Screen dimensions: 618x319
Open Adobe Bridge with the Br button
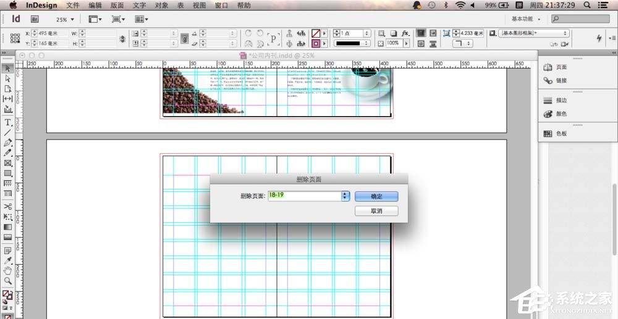(x=35, y=19)
